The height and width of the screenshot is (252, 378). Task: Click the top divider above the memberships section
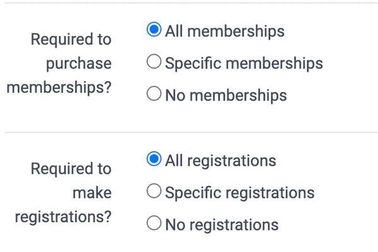pos(192,3)
